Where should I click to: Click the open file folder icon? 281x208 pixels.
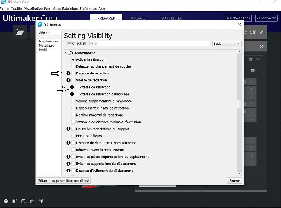(x=20, y=32)
